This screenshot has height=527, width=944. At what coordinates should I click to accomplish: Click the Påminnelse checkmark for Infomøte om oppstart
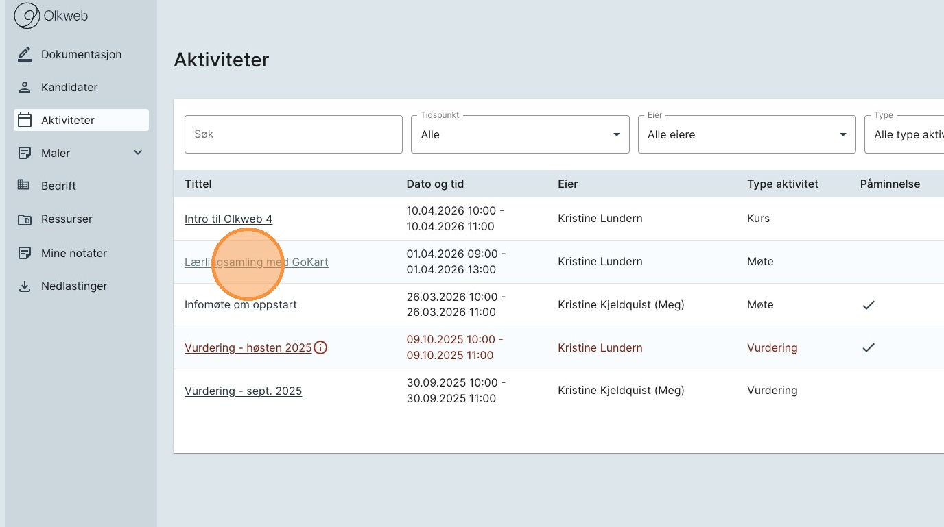pyautogui.click(x=869, y=305)
